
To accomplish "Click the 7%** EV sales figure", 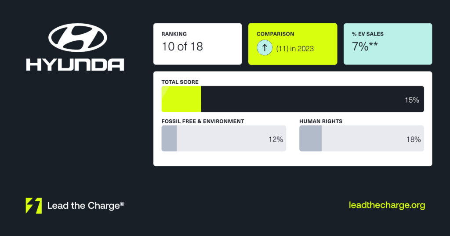I will [x=365, y=46].
